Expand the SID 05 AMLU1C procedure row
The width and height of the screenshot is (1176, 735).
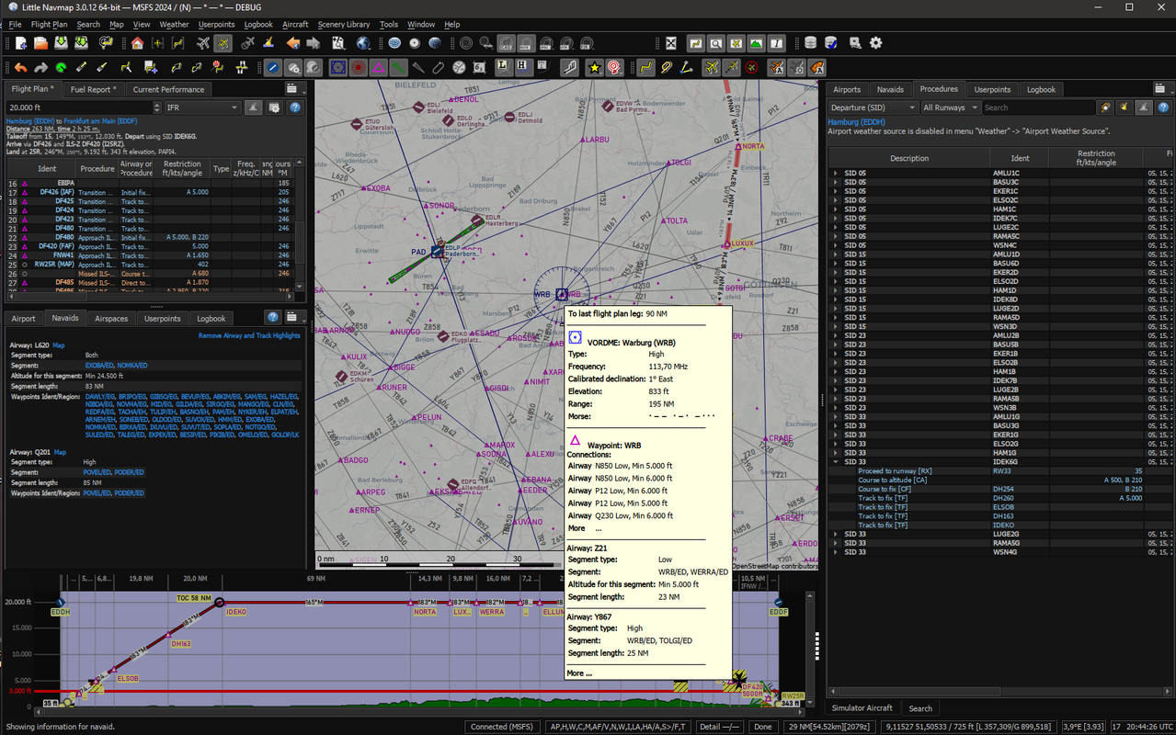[835, 173]
